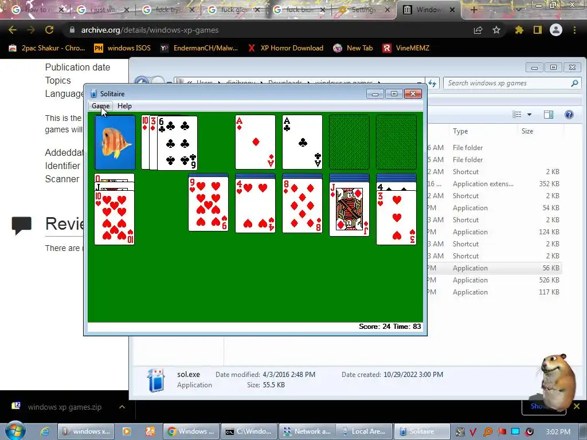Select the 526 KB Application row
The height and width of the screenshot is (440, 587).
[x=494, y=280]
